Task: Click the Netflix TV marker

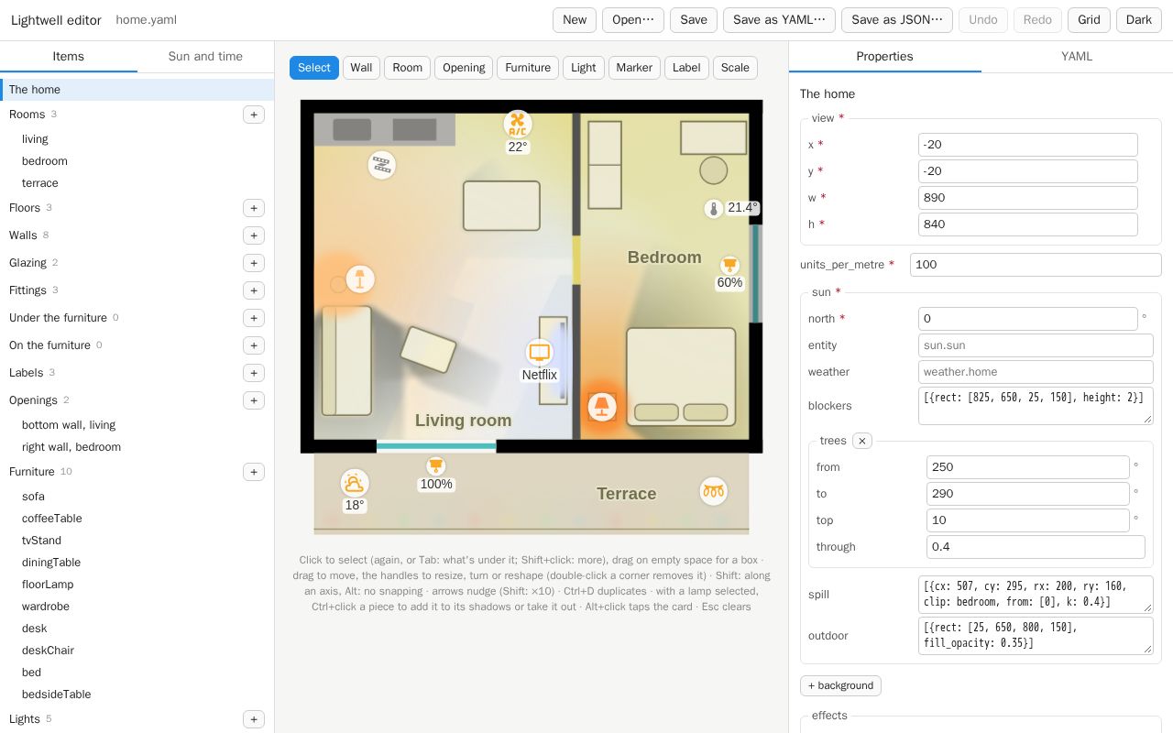Action: click(x=540, y=353)
